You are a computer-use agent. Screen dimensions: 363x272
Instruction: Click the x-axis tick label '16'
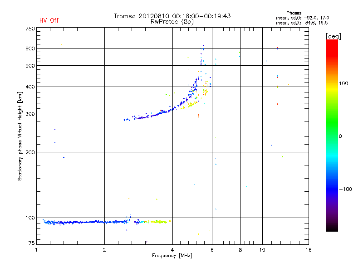pos(309,250)
